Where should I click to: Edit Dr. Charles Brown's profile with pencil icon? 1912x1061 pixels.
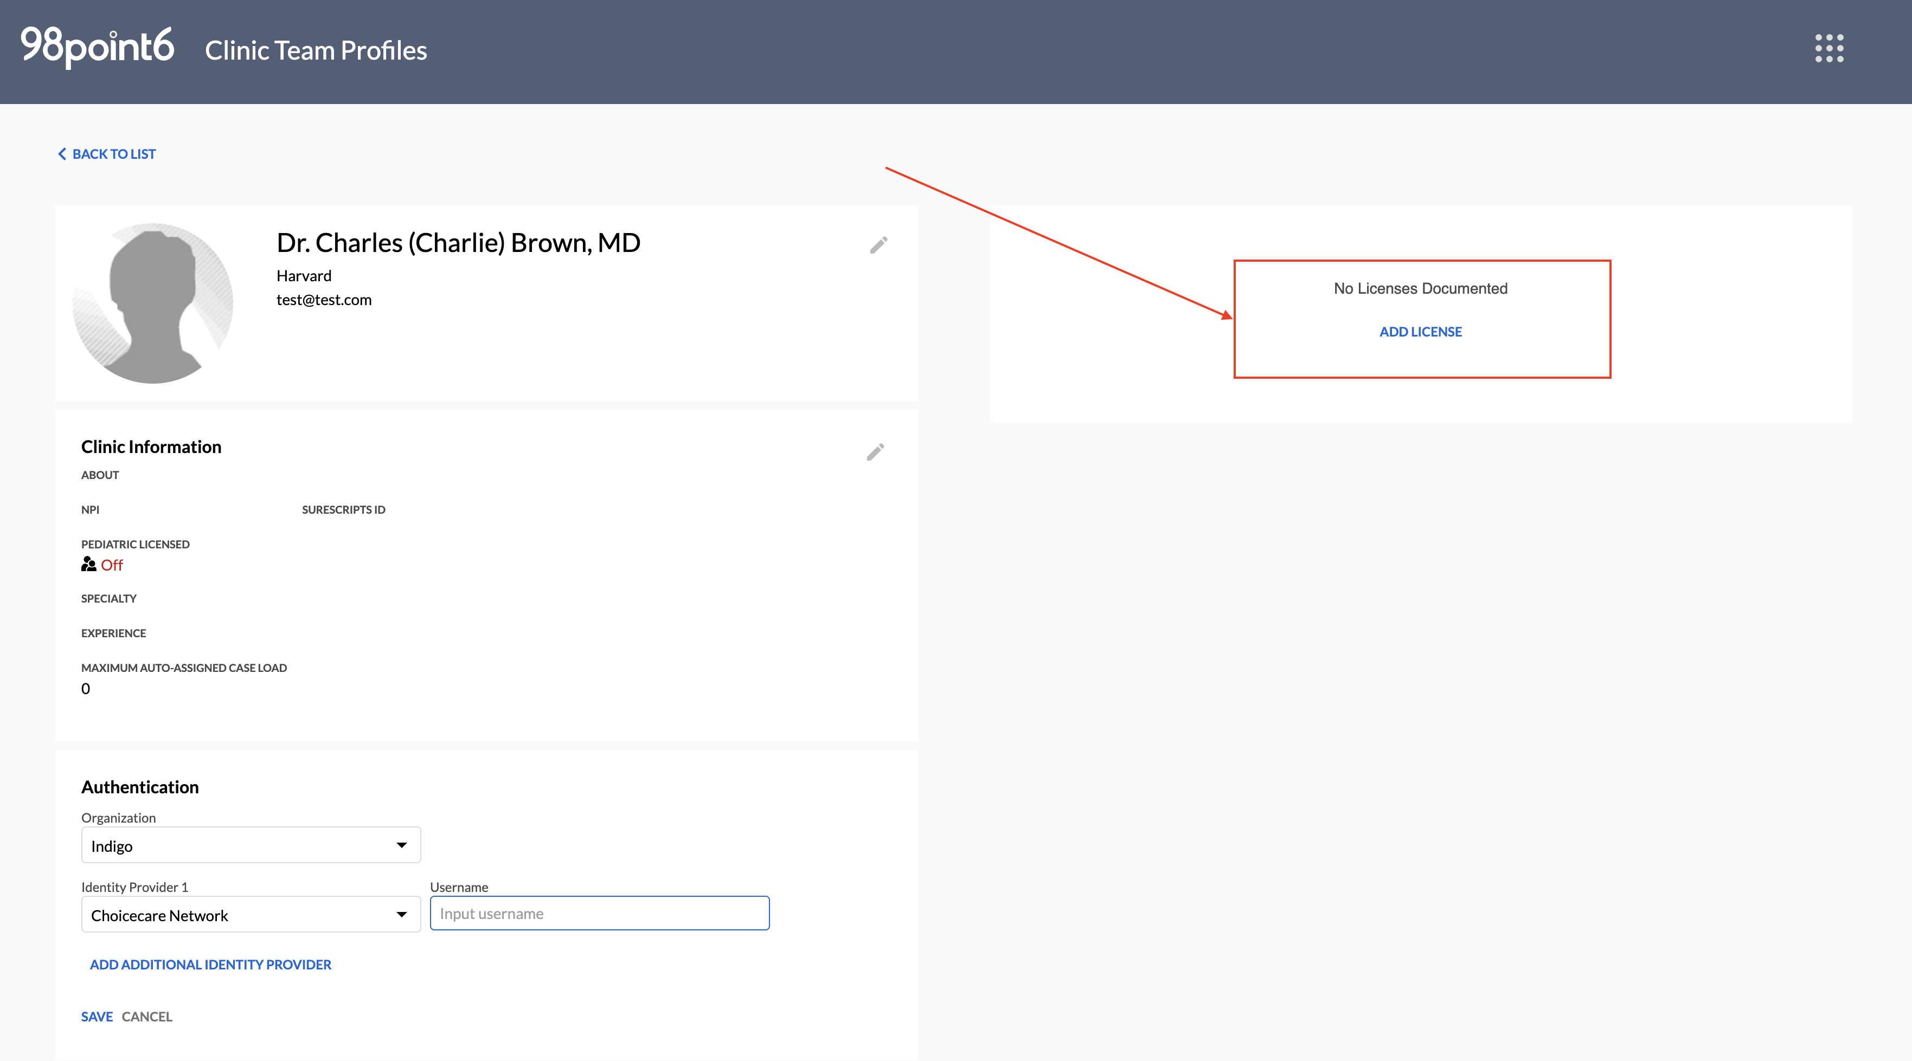[879, 245]
